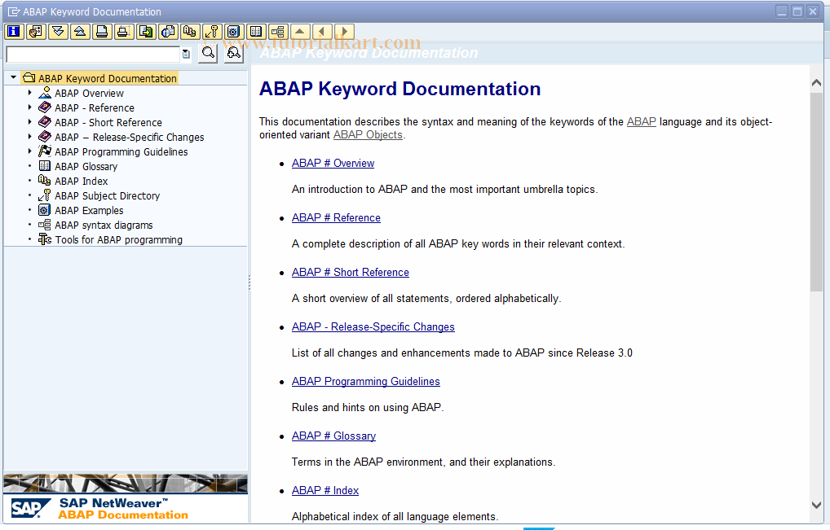The height and width of the screenshot is (530, 830).
Task: Click the scrollbar down arrow in content pane
Action: 816,505
